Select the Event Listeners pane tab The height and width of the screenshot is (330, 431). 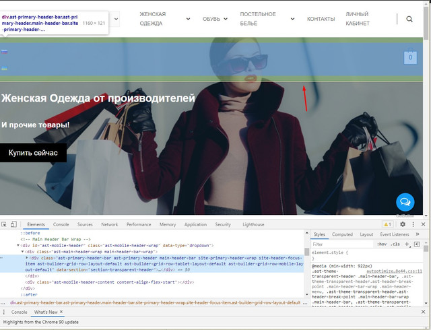[x=395, y=234]
